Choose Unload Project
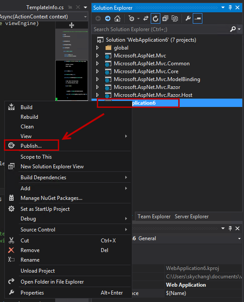The width and height of the screenshot is (244, 302). pyautogui.click(x=68, y=271)
